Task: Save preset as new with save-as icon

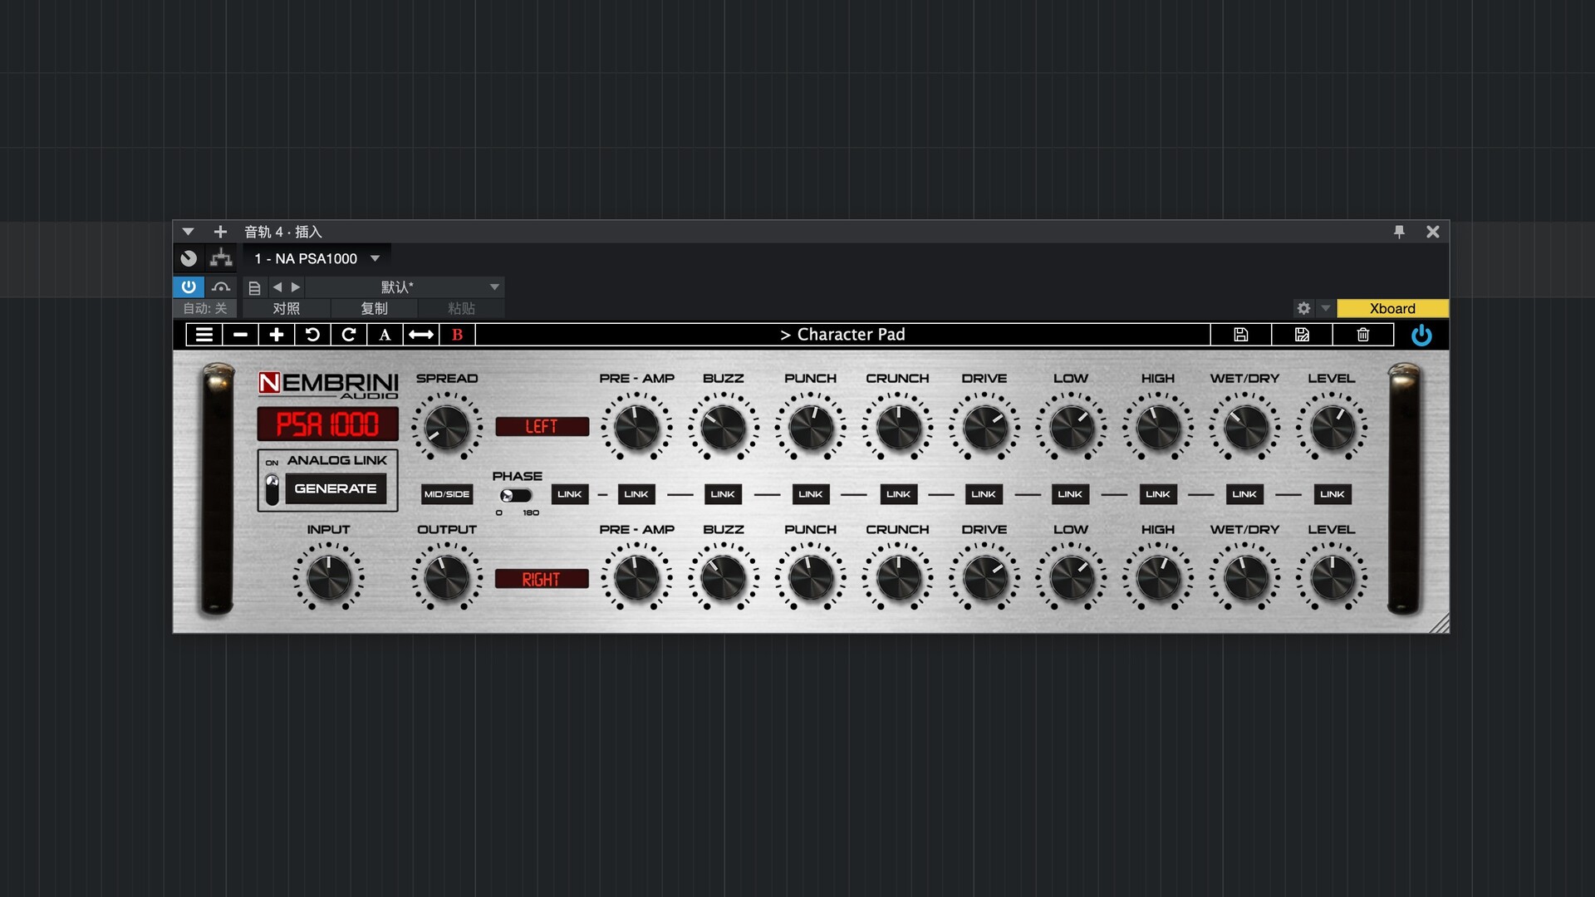Action: [x=1302, y=335]
